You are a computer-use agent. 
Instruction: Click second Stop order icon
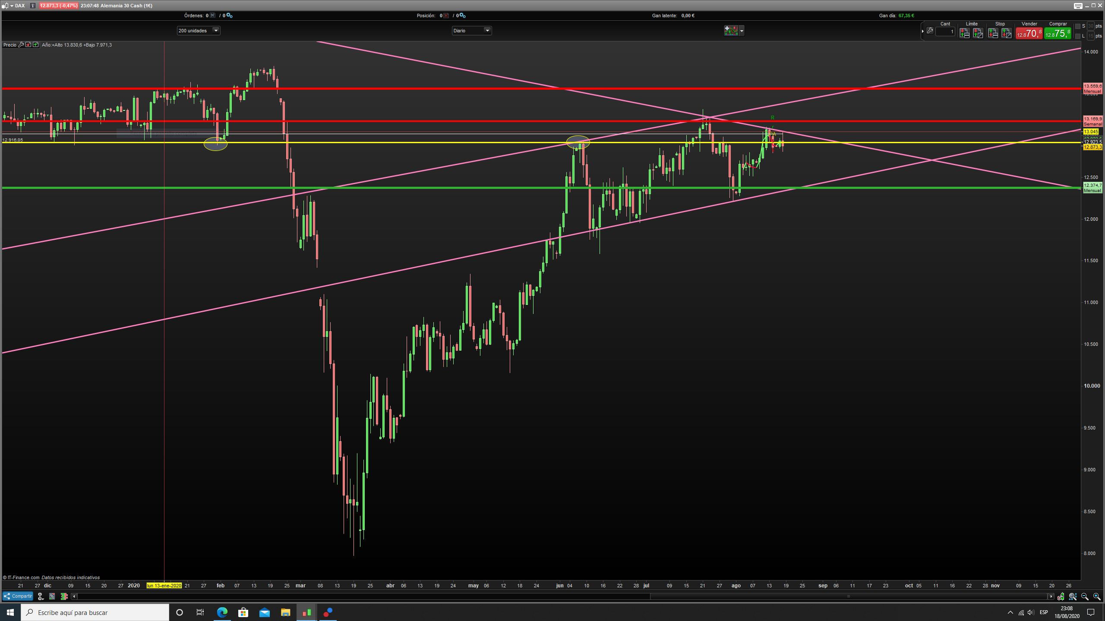point(1007,33)
